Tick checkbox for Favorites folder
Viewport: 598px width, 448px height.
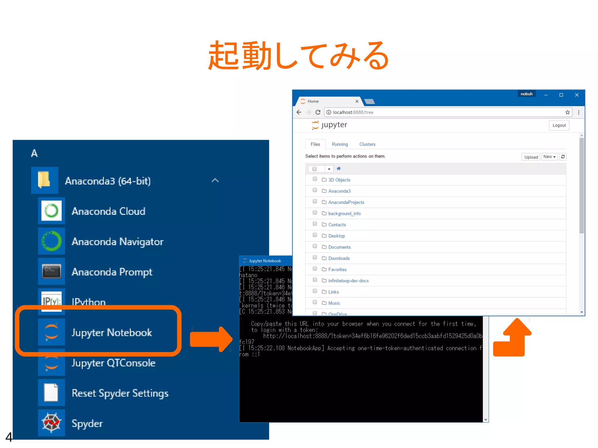pyautogui.click(x=315, y=269)
